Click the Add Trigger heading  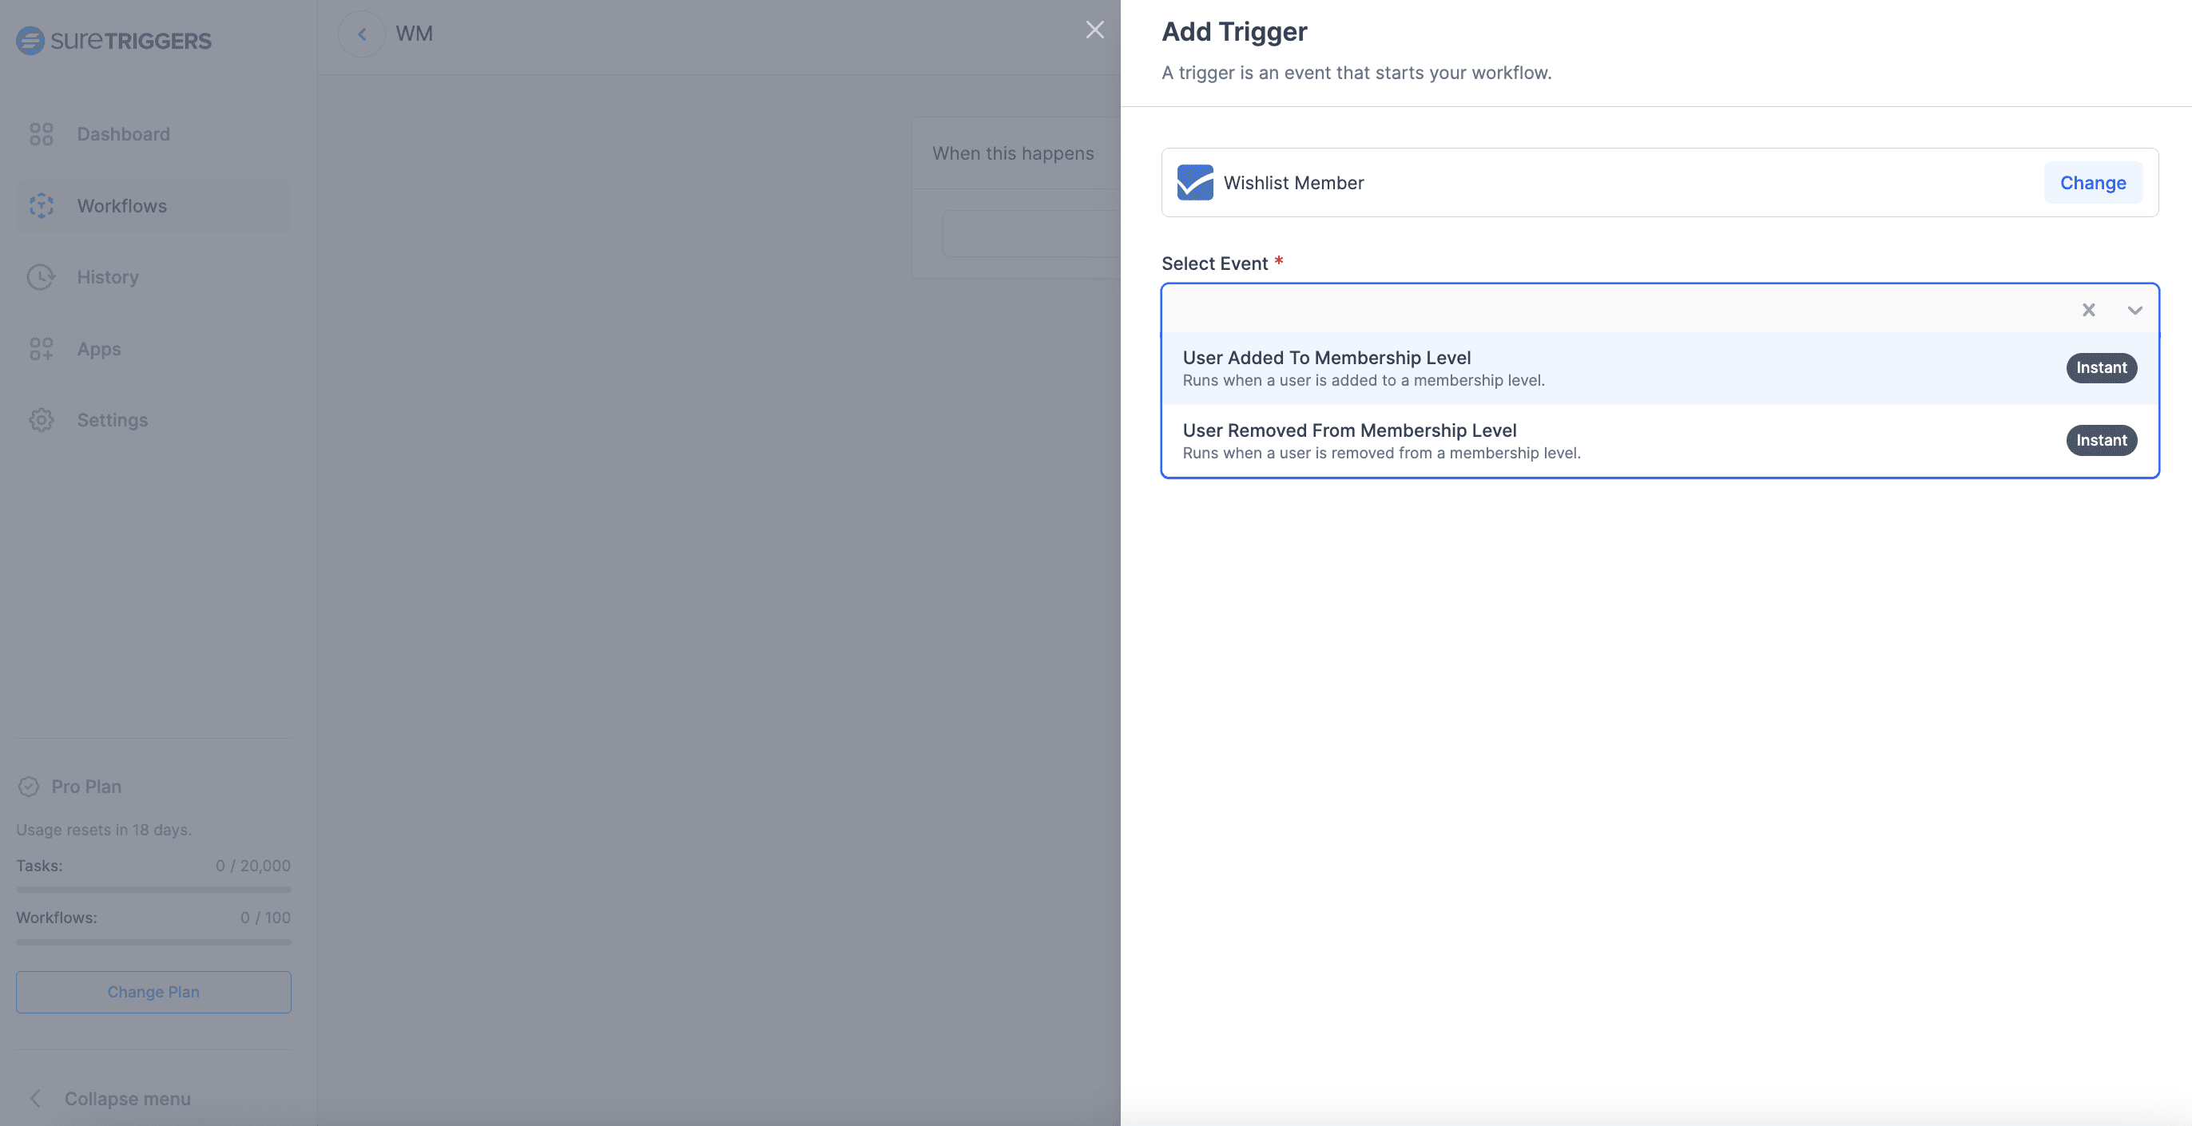(x=1234, y=31)
